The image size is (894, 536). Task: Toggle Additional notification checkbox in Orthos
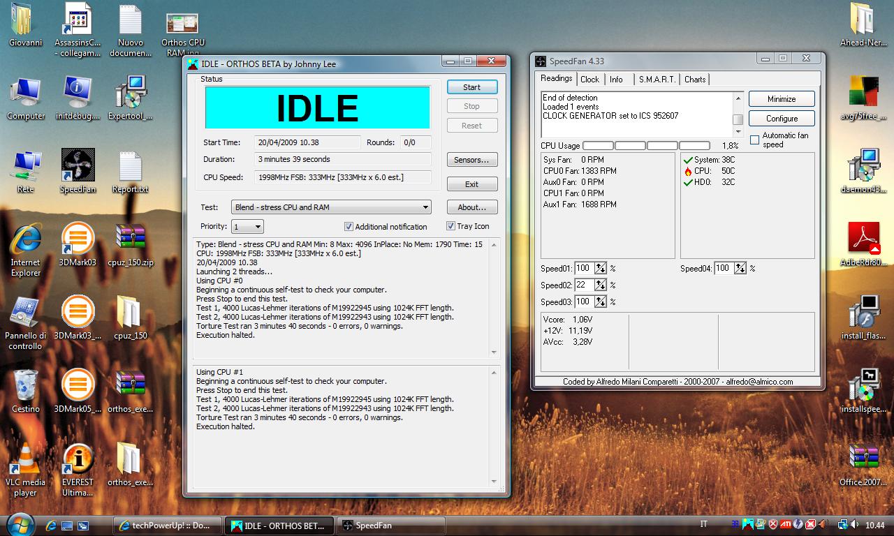[x=349, y=227]
